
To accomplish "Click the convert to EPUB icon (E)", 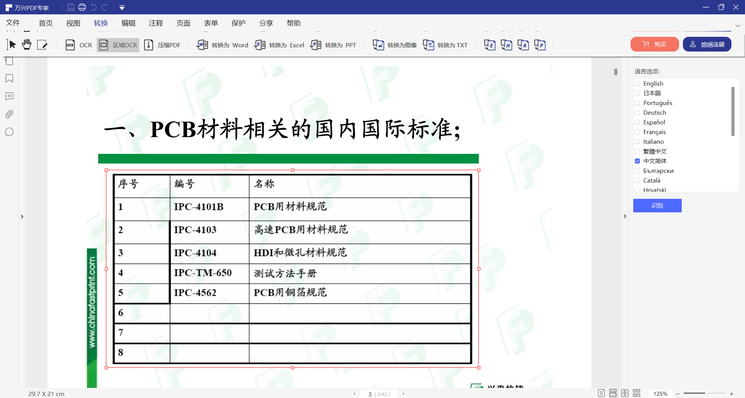I will pos(490,45).
